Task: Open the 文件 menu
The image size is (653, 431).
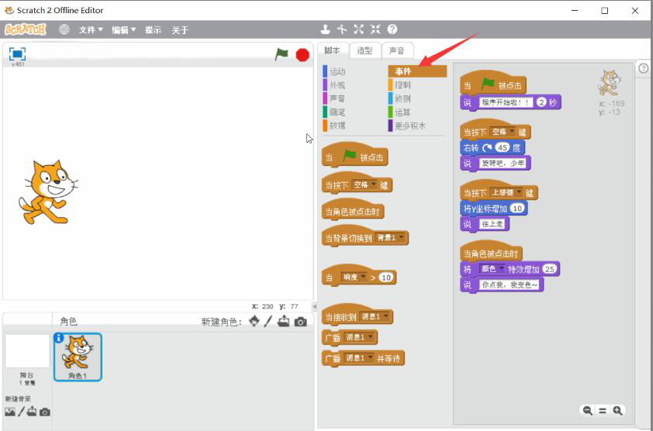Action: (91, 30)
